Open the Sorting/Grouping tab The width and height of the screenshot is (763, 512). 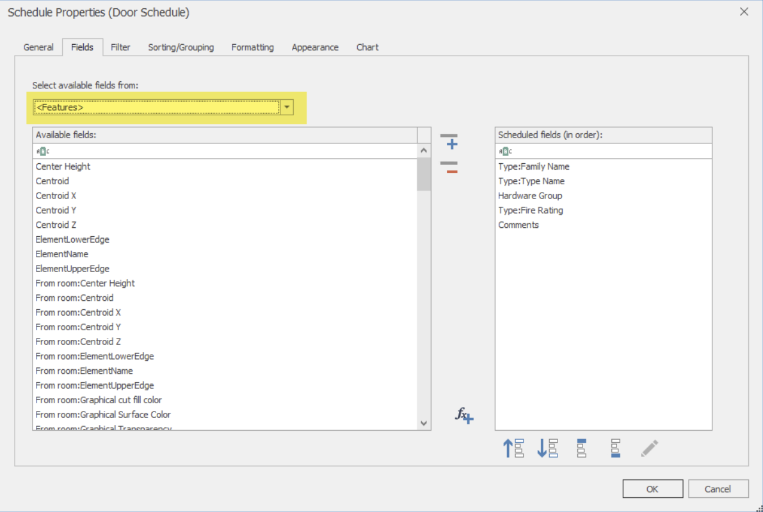181,47
